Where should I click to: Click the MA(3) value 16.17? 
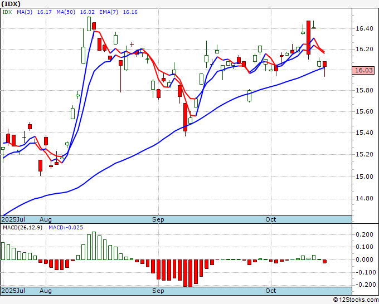click(44, 12)
